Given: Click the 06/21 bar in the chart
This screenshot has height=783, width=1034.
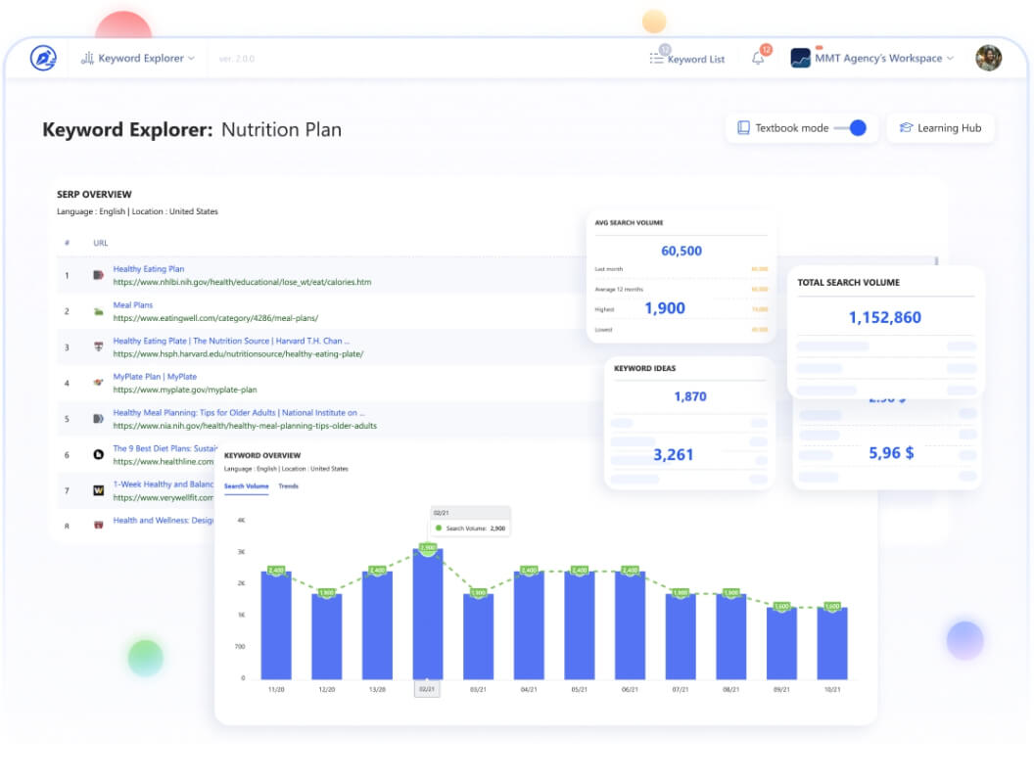Looking at the screenshot, I should pyautogui.click(x=630, y=624).
